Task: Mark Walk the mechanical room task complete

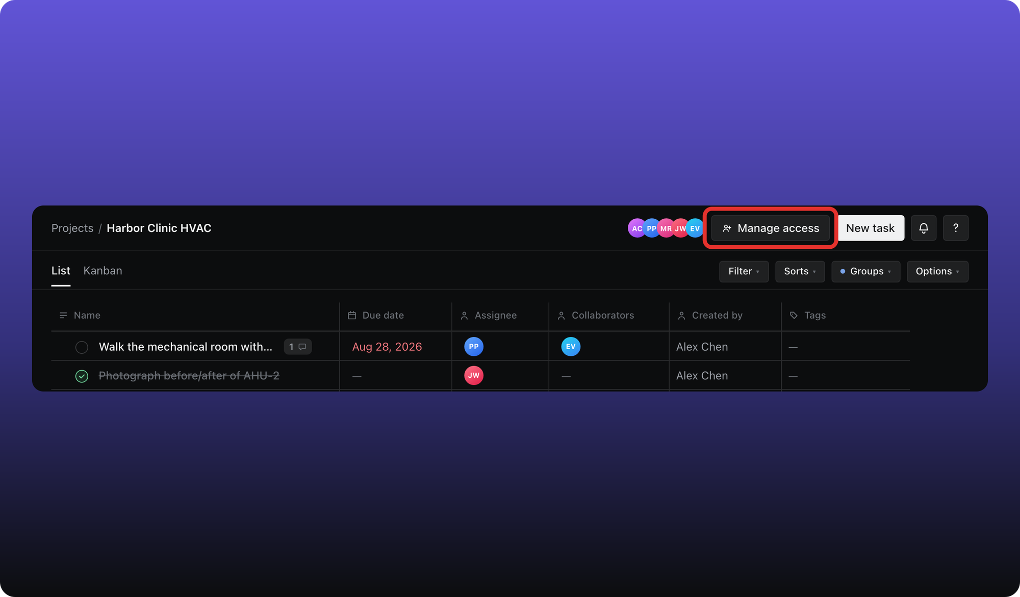Action: pyautogui.click(x=82, y=347)
